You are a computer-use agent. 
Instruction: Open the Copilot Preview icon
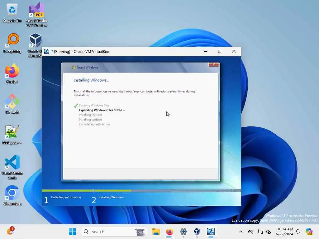pos(309,232)
